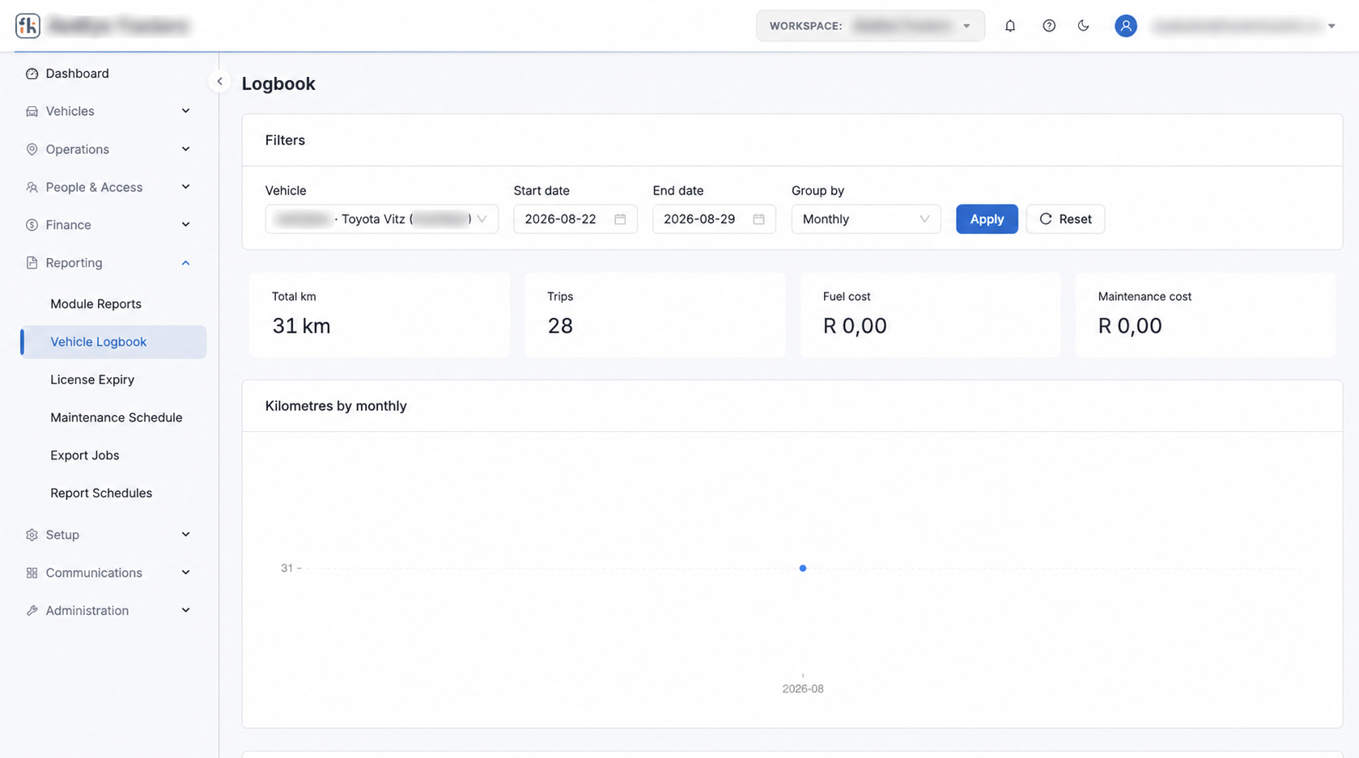Expand the Finance menu chevron
Screen dimensions: 1359x758
[x=185, y=225]
